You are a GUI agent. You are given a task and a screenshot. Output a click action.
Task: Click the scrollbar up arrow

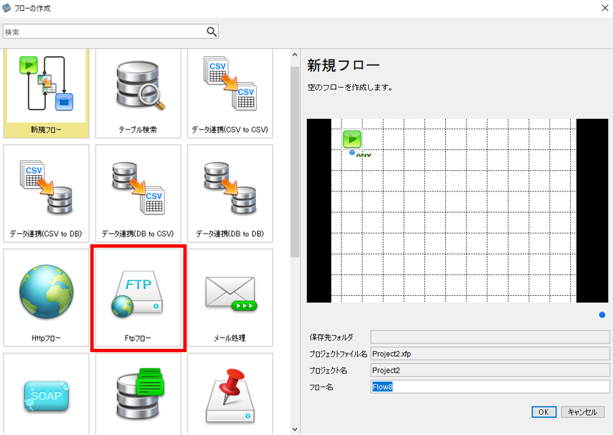(295, 55)
